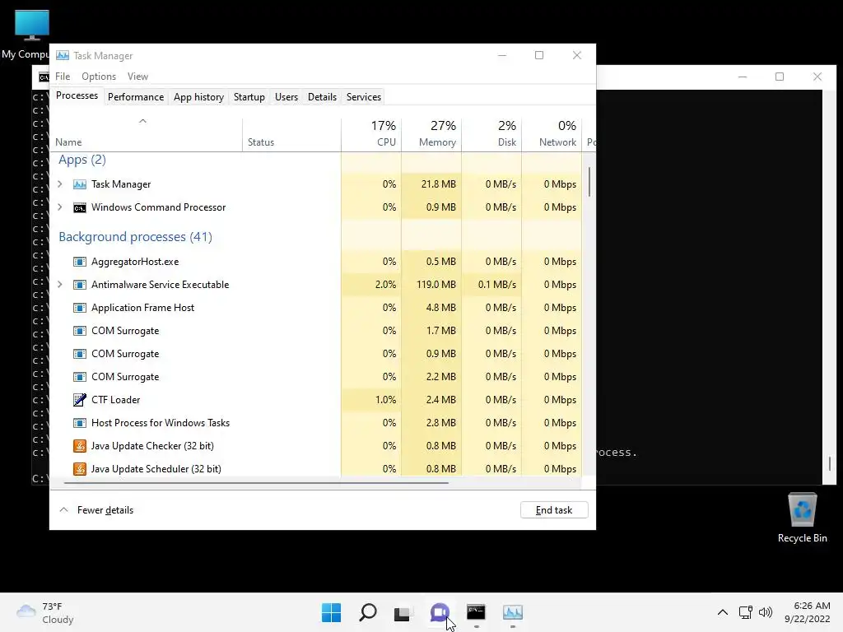Image resolution: width=843 pixels, height=632 pixels.
Task: Select Host Process for Windows Tasks row
Action: pos(316,423)
